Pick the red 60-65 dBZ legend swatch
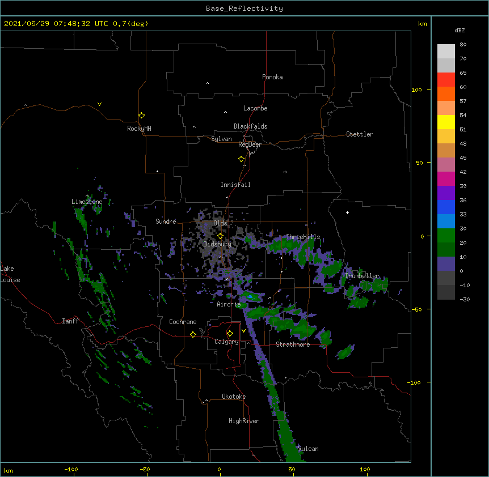Screen dimensions: 489x477 click(446, 79)
